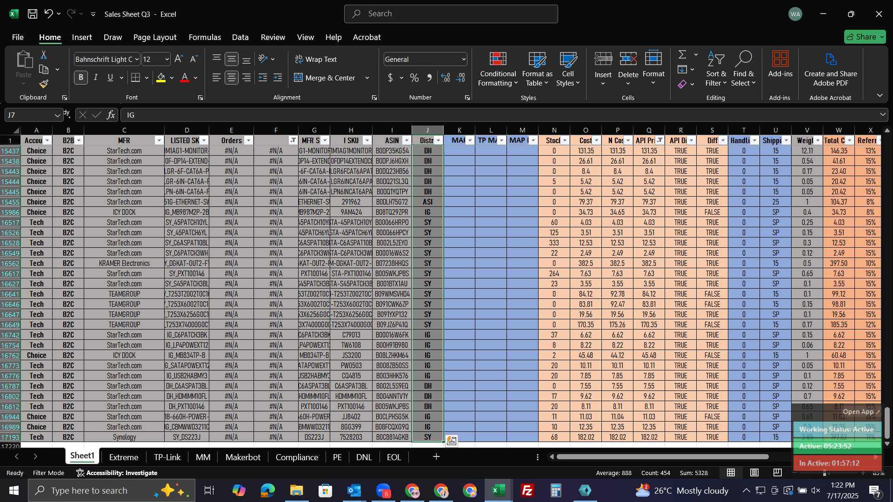
Task: Click Create and Share Adobe PDF
Action: (x=831, y=69)
